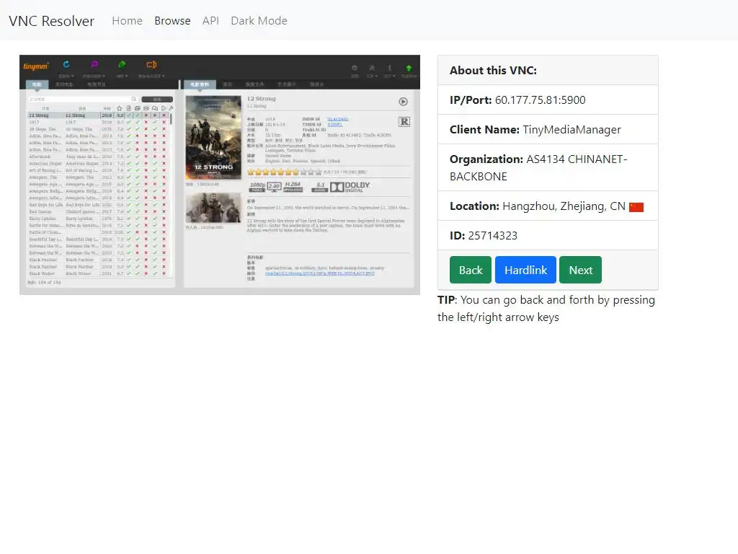Select the 12 Strong row in list
The width and height of the screenshot is (738, 554).
click(x=98, y=115)
